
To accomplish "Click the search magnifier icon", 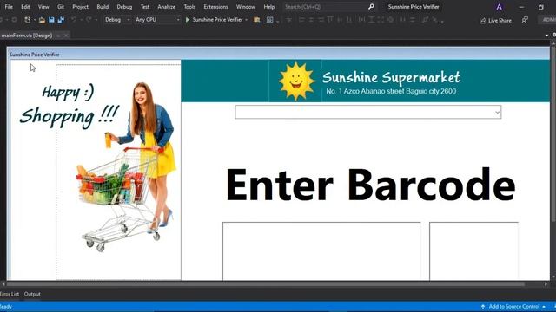I will coord(371,7).
